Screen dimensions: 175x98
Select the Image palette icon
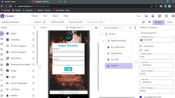coord(7,71)
